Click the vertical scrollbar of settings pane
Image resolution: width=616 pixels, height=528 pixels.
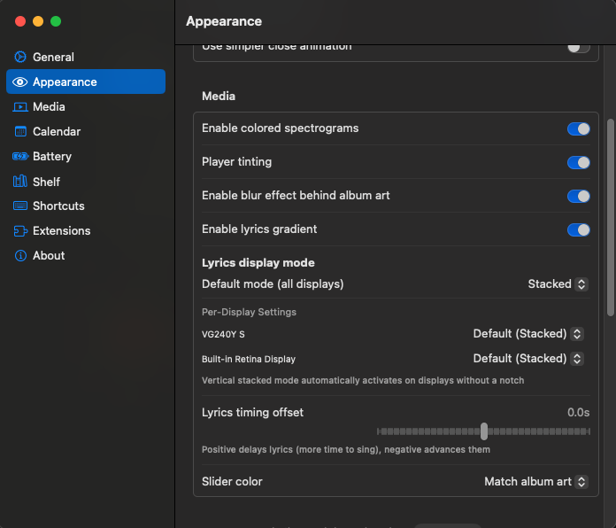pos(610,217)
